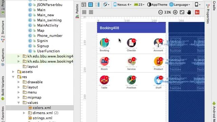Open the Build Variants tool window
This screenshot has width=217, height=122.
3,88
